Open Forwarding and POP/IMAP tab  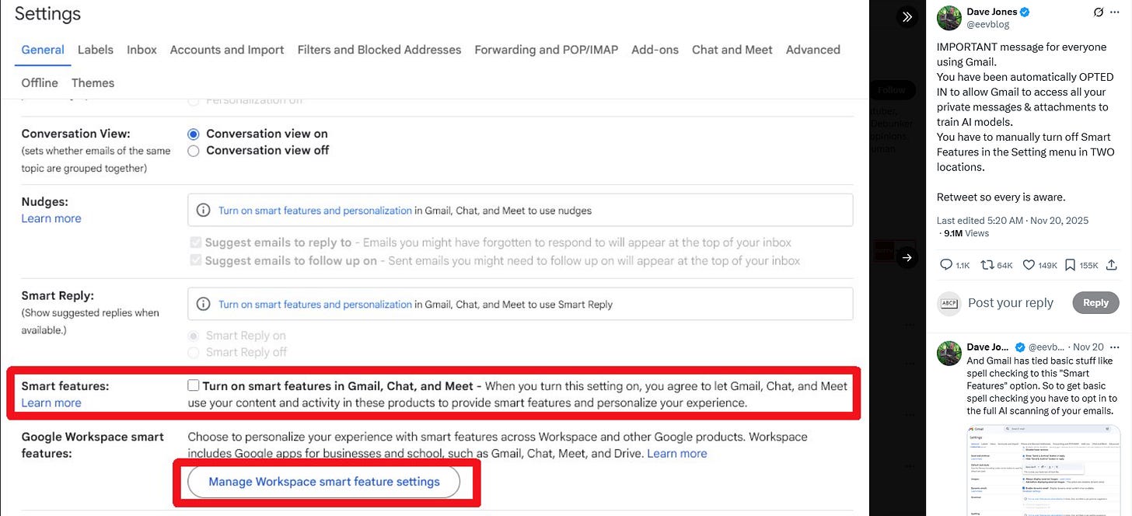[x=547, y=50]
